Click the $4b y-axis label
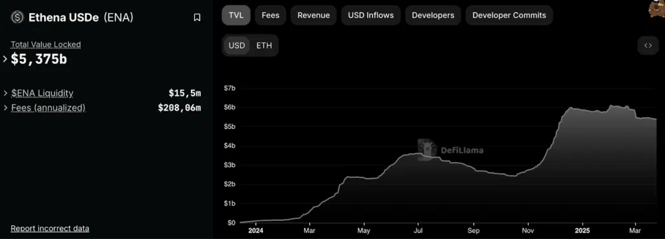 click(229, 146)
